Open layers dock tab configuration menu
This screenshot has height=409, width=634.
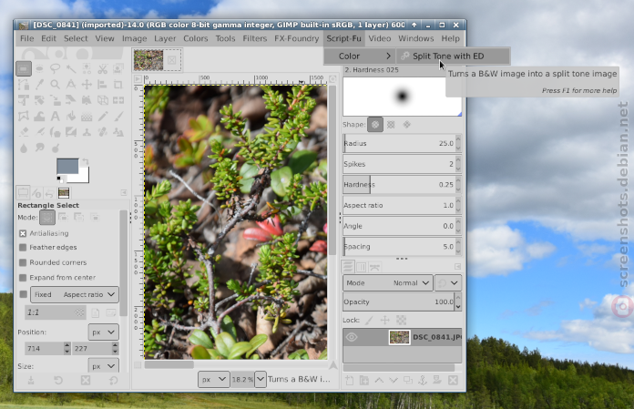[457, 266]
